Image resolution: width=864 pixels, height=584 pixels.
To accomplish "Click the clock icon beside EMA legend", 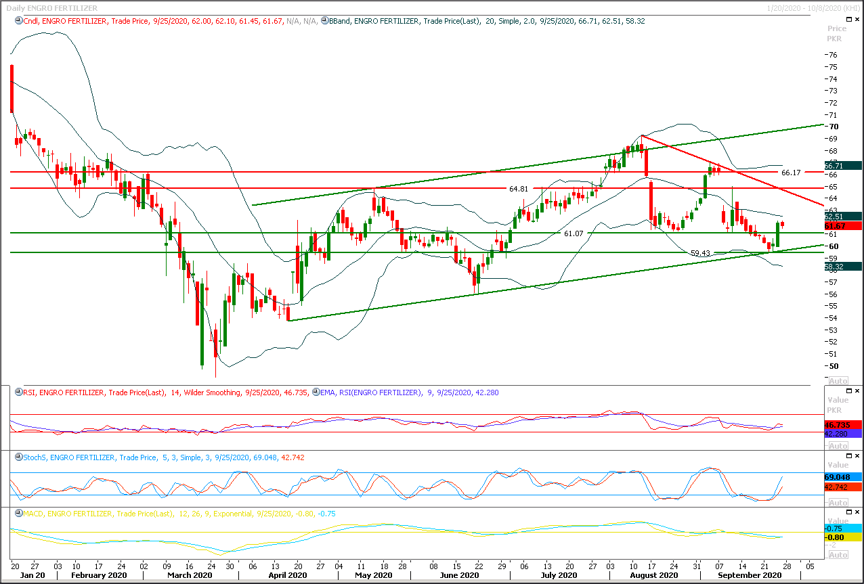I will [x=315, y=392].
